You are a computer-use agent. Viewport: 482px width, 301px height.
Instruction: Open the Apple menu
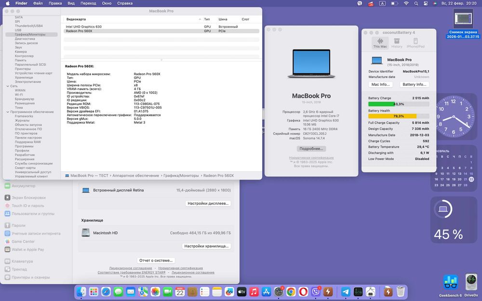click(8, 3)
